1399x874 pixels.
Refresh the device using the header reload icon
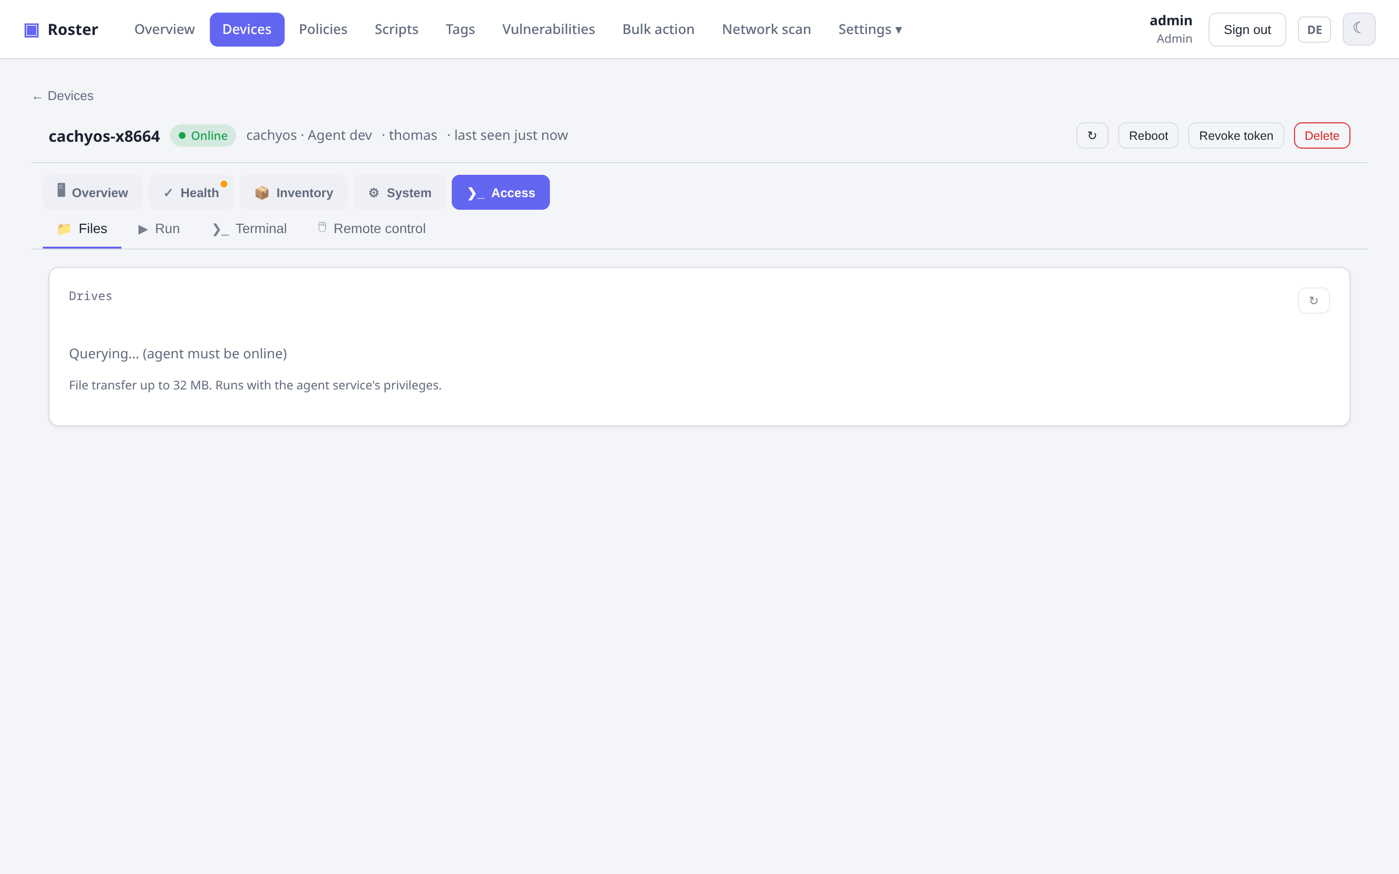(1092, 135)
